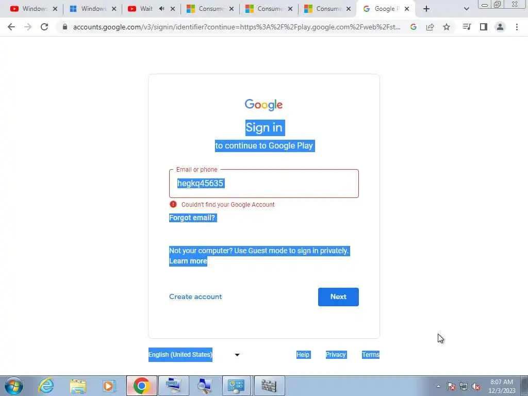Open Magnifier taskbar icon
528x396 pixels.
205,386
